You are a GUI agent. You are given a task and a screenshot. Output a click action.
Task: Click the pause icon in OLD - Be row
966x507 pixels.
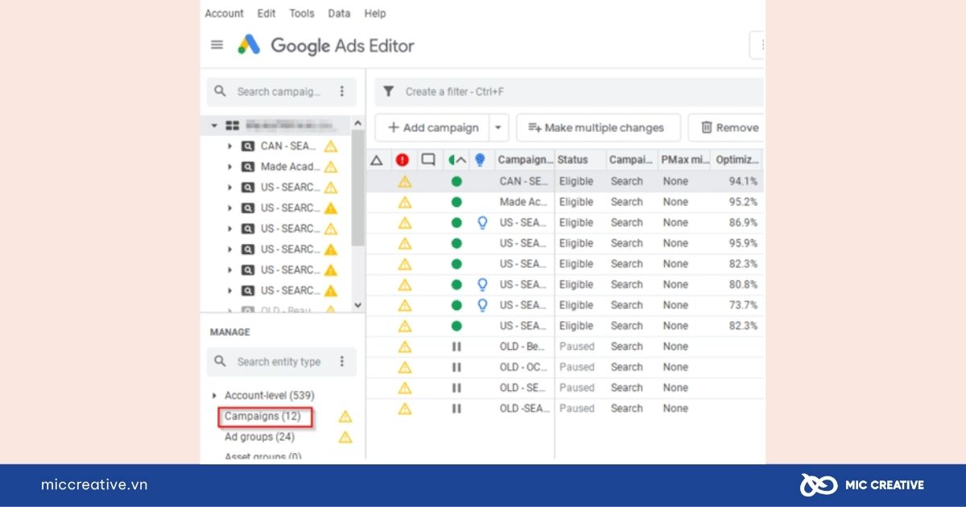pyautogui.click(x=456, y=347)
